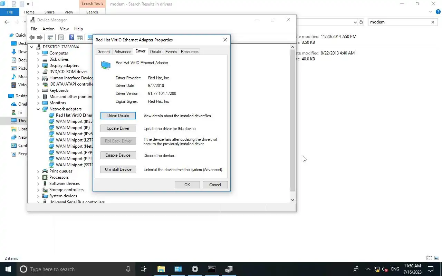Image resolution: width=442 pixels, height=276 pixels.
Task: Open Settings gear on the taskbar
Action: tap(195, 269)
